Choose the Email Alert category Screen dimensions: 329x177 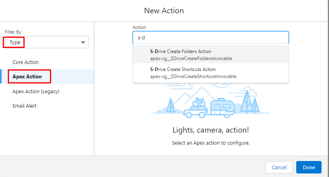pyautogui.click(x=25, y=106)
